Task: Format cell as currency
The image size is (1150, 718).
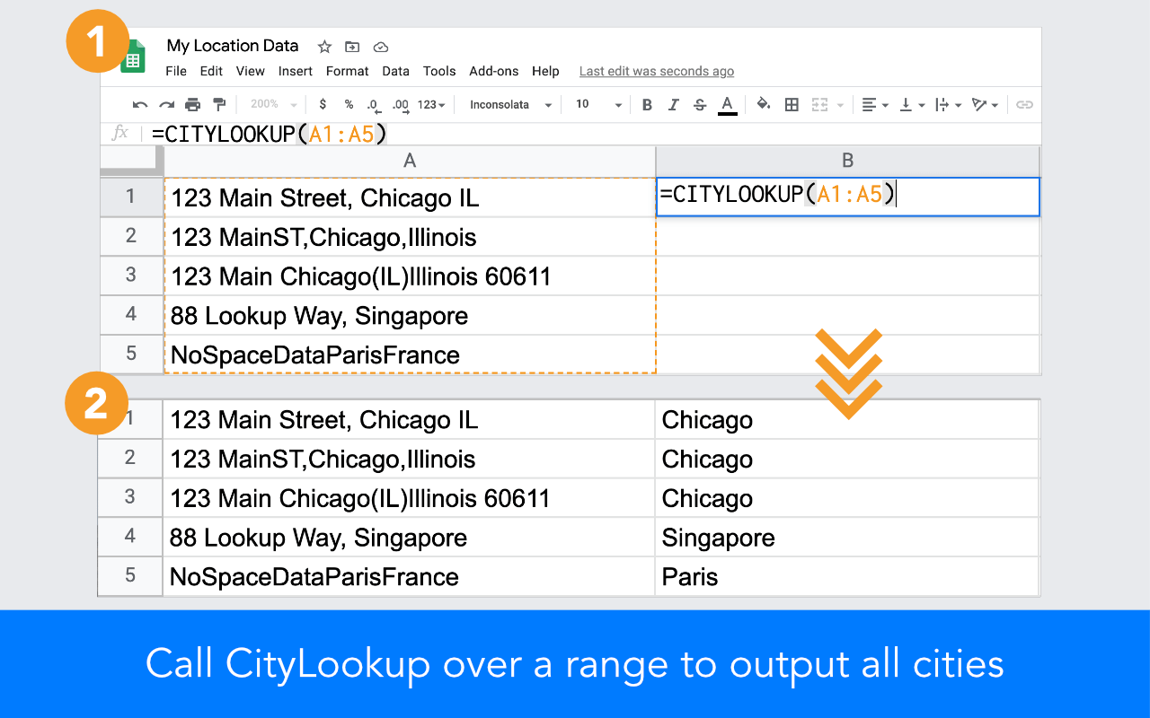Action: (x=323, y=105)
